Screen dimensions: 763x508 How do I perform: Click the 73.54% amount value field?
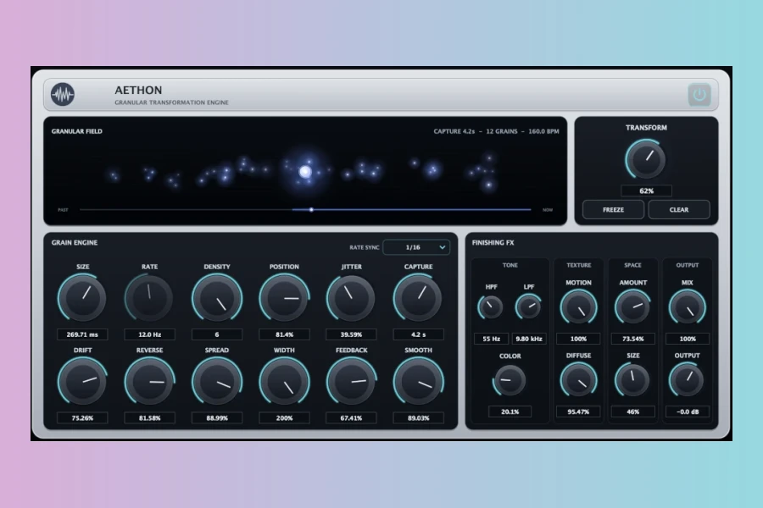[x=632, y=339]
